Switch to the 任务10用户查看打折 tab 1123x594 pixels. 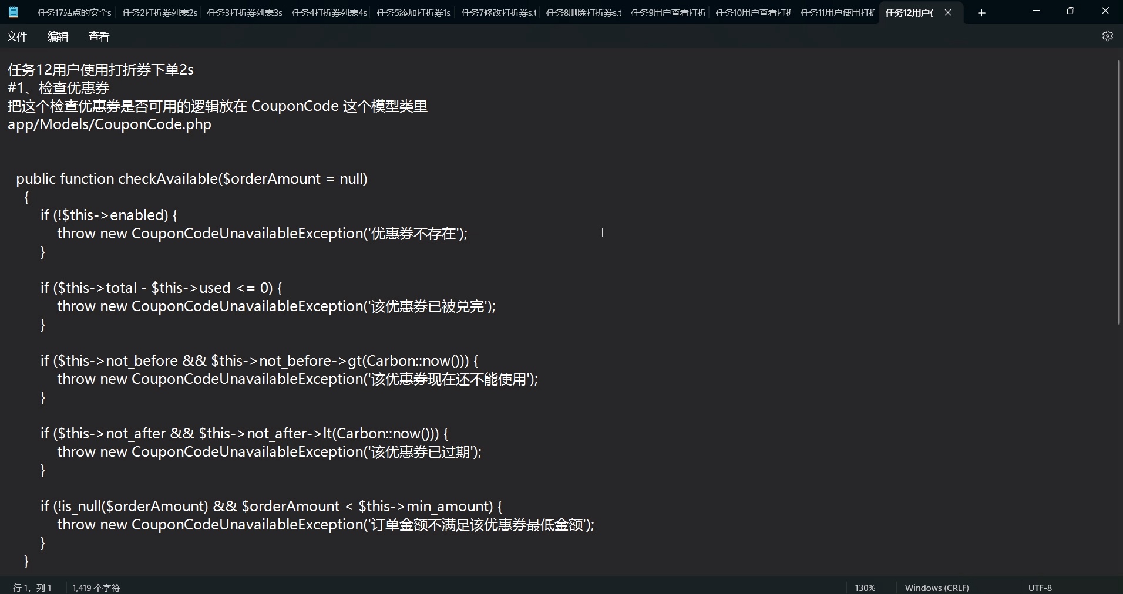(752, 12)
